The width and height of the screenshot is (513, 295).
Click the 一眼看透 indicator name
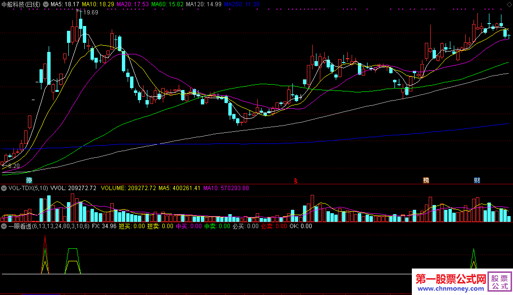(20, 226)
